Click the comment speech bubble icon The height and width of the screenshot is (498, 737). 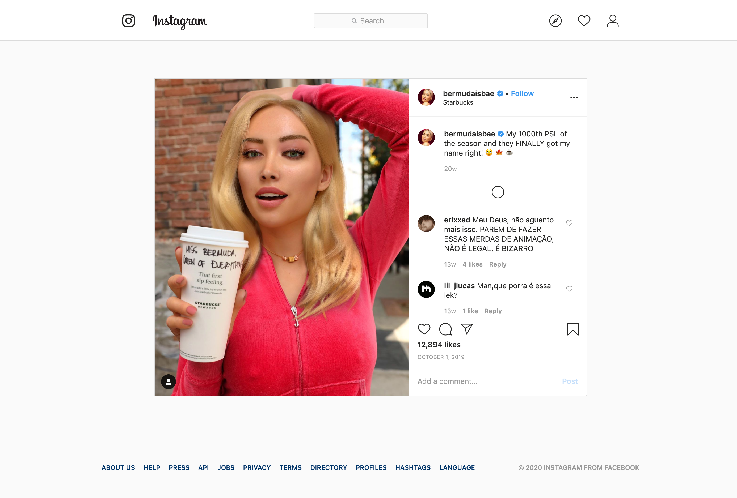point(445,329)
